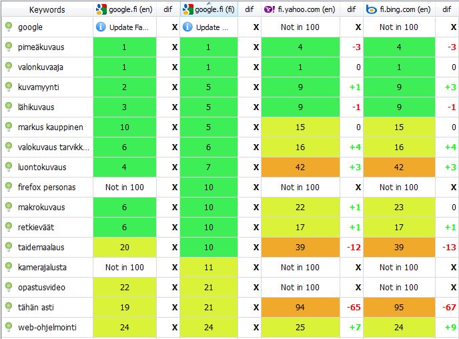Click the bulb icon next to valonkuvaaja
459x339 pixels.
pos(9,67)
